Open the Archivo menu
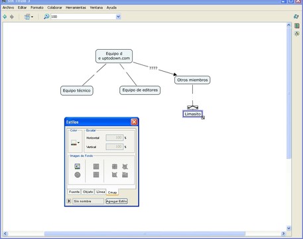 point(8,7)
